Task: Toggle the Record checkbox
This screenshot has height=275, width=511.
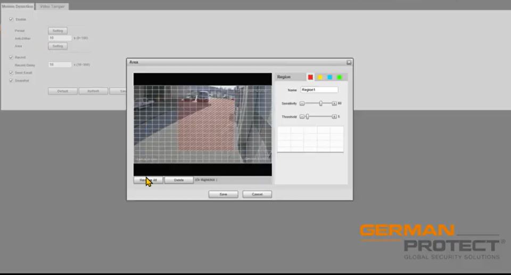Action: [11, 57]
